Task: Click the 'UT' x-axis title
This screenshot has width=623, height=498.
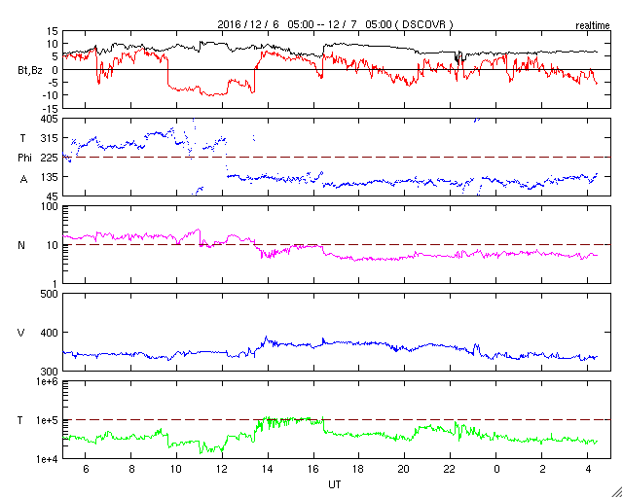Action: click(x=334, y=484)
